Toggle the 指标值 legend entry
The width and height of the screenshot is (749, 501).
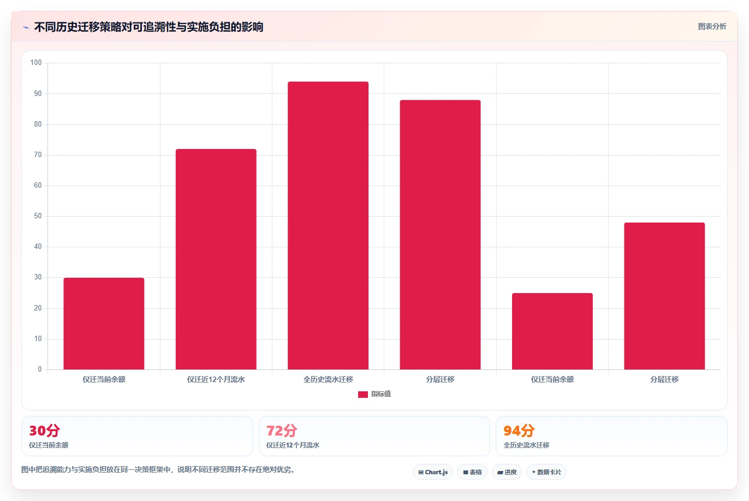point(374,394)
